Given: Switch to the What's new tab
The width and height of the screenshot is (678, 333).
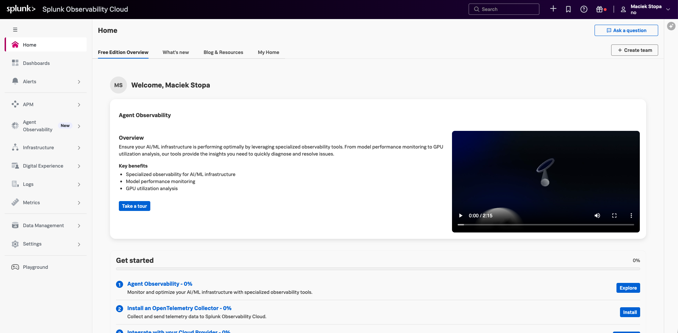Looking at the screenshot, I should click(176, 52).
